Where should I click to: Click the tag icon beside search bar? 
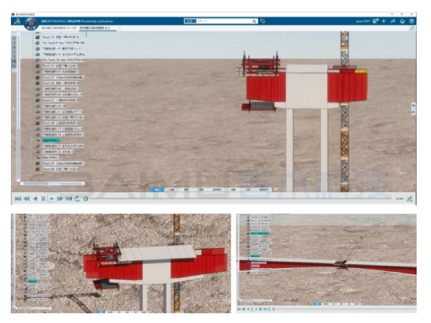(x=263, y=21)
